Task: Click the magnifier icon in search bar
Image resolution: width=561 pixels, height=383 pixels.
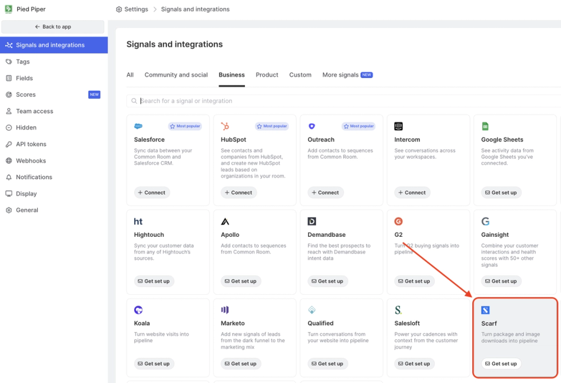Action: point(134,101)
